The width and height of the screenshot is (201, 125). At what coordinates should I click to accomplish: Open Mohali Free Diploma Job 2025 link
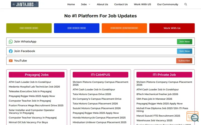(x=162, y=110)
